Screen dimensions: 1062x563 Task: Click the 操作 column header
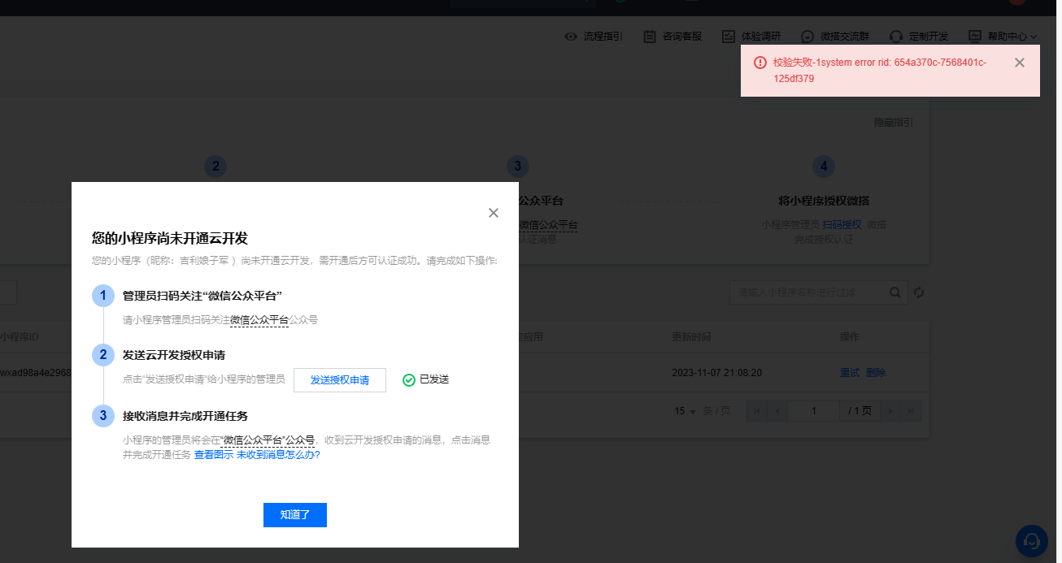850,336
